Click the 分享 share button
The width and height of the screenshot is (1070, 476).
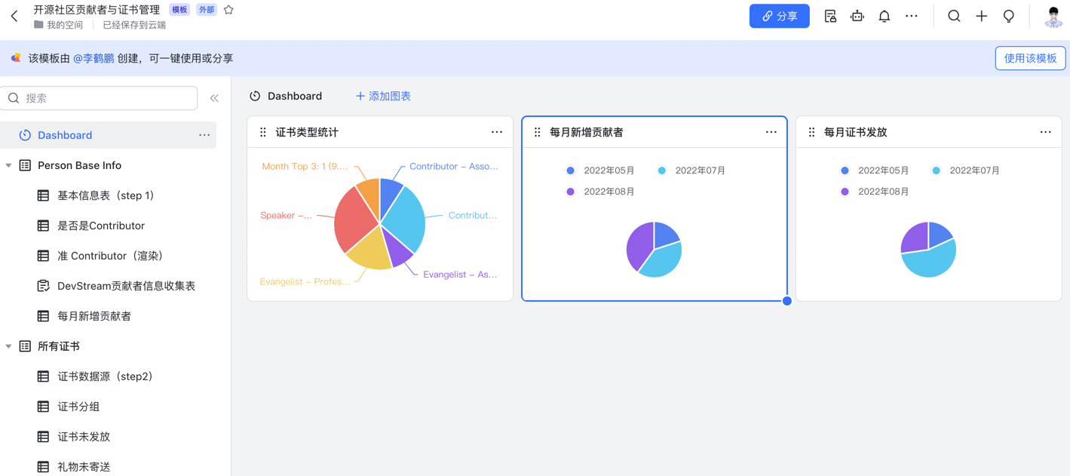[x=779, y=16]
